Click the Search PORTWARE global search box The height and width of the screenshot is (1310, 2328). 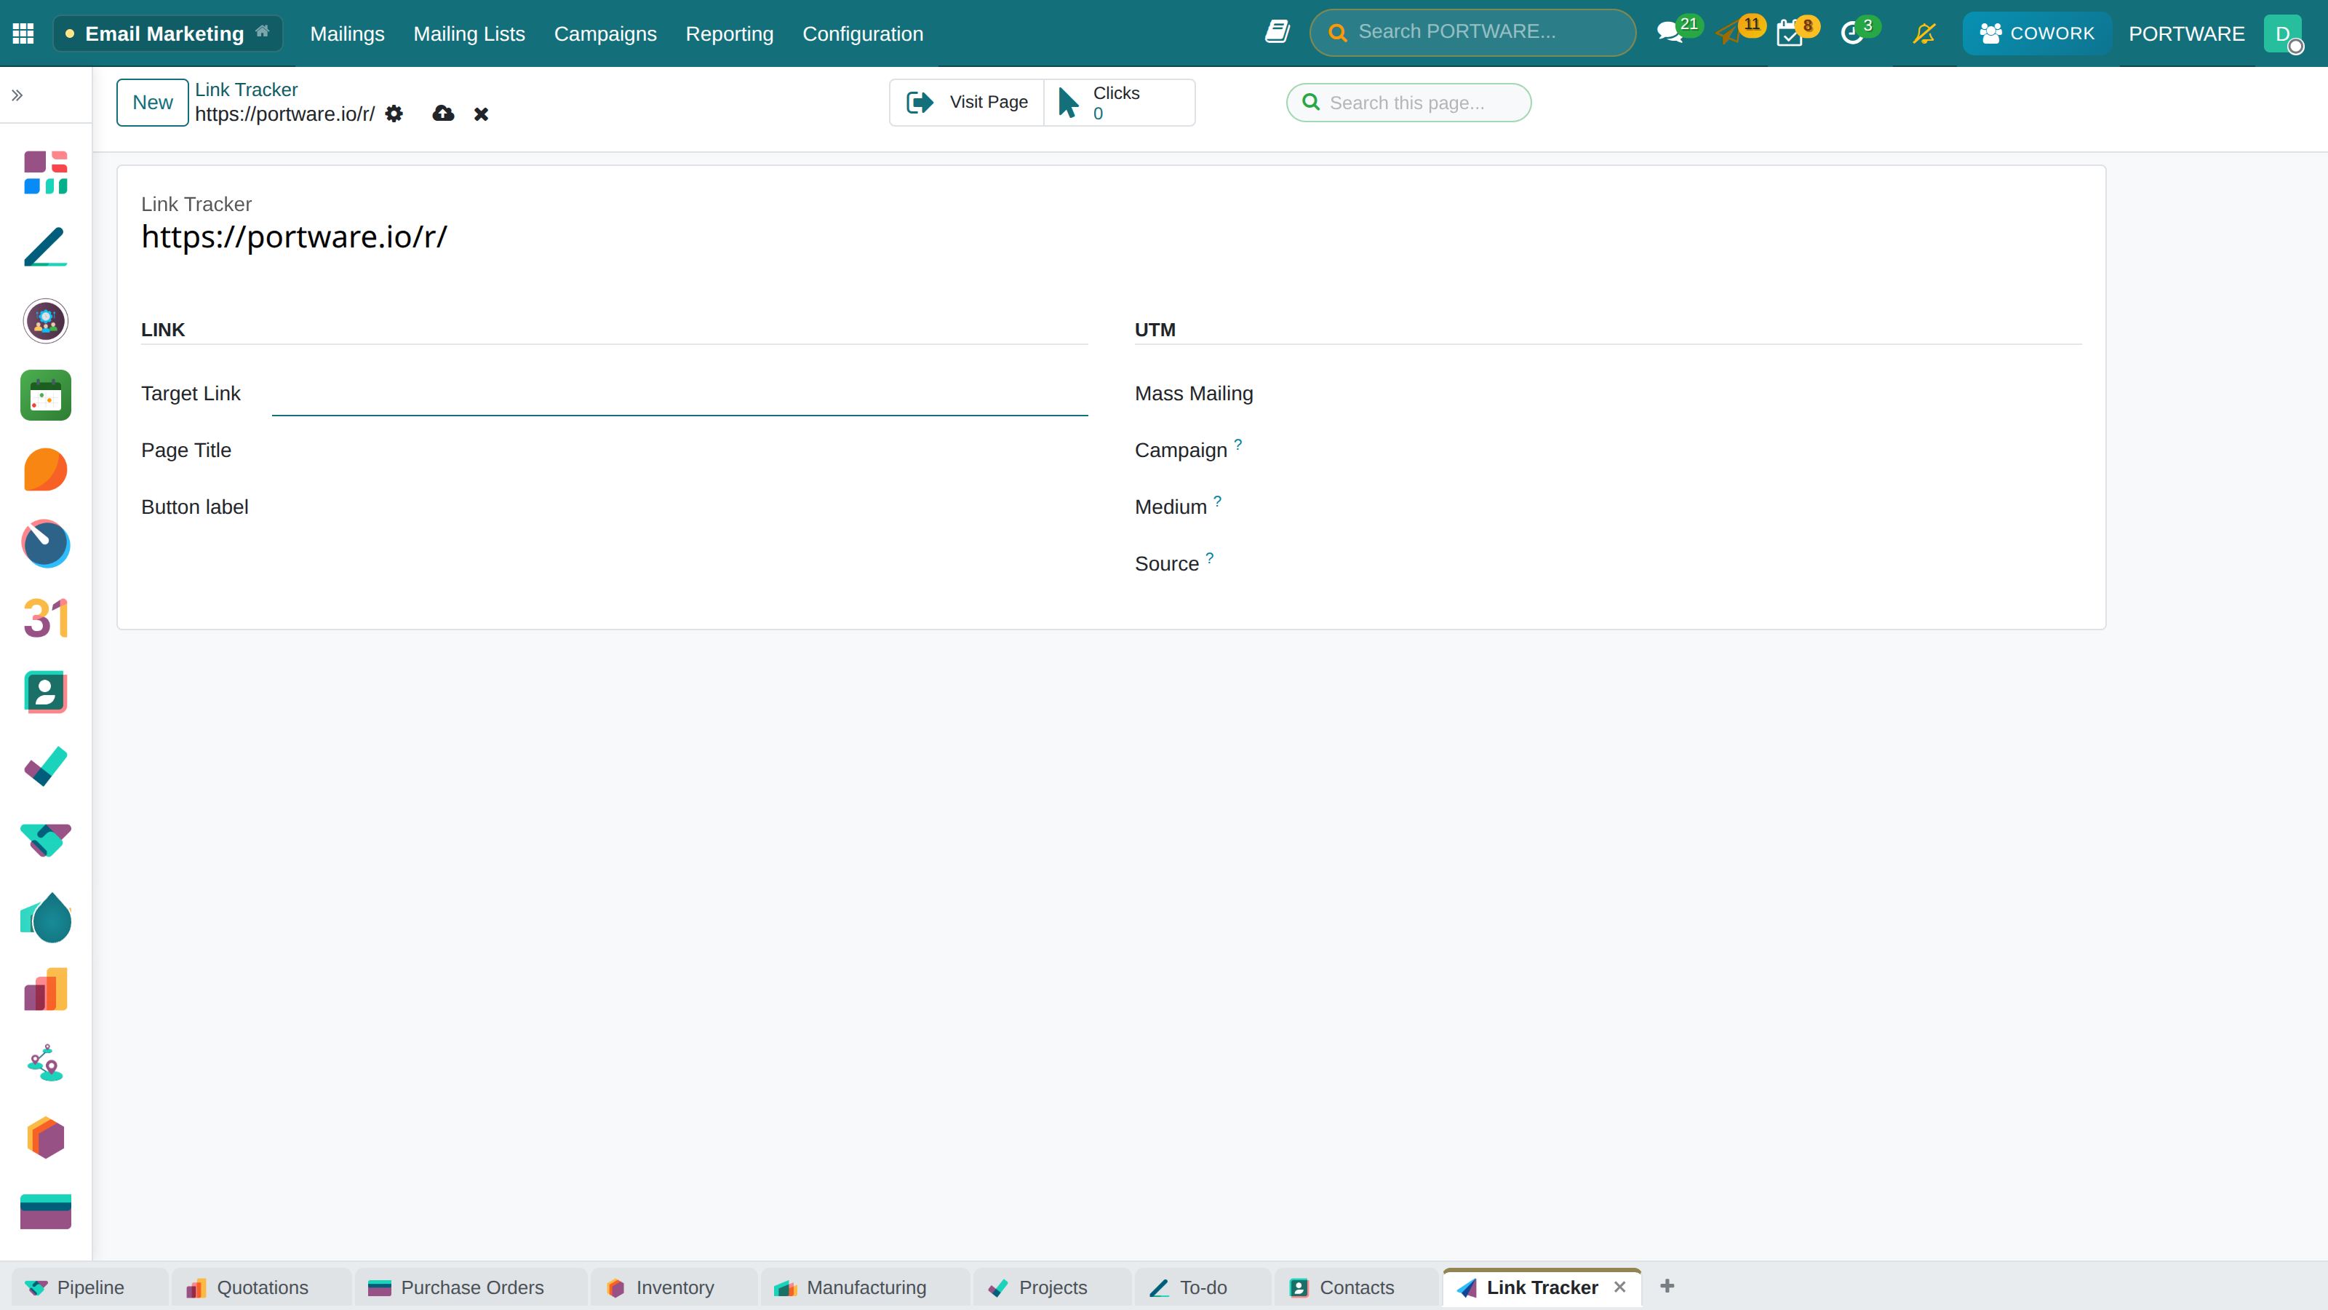[1472, 33]
